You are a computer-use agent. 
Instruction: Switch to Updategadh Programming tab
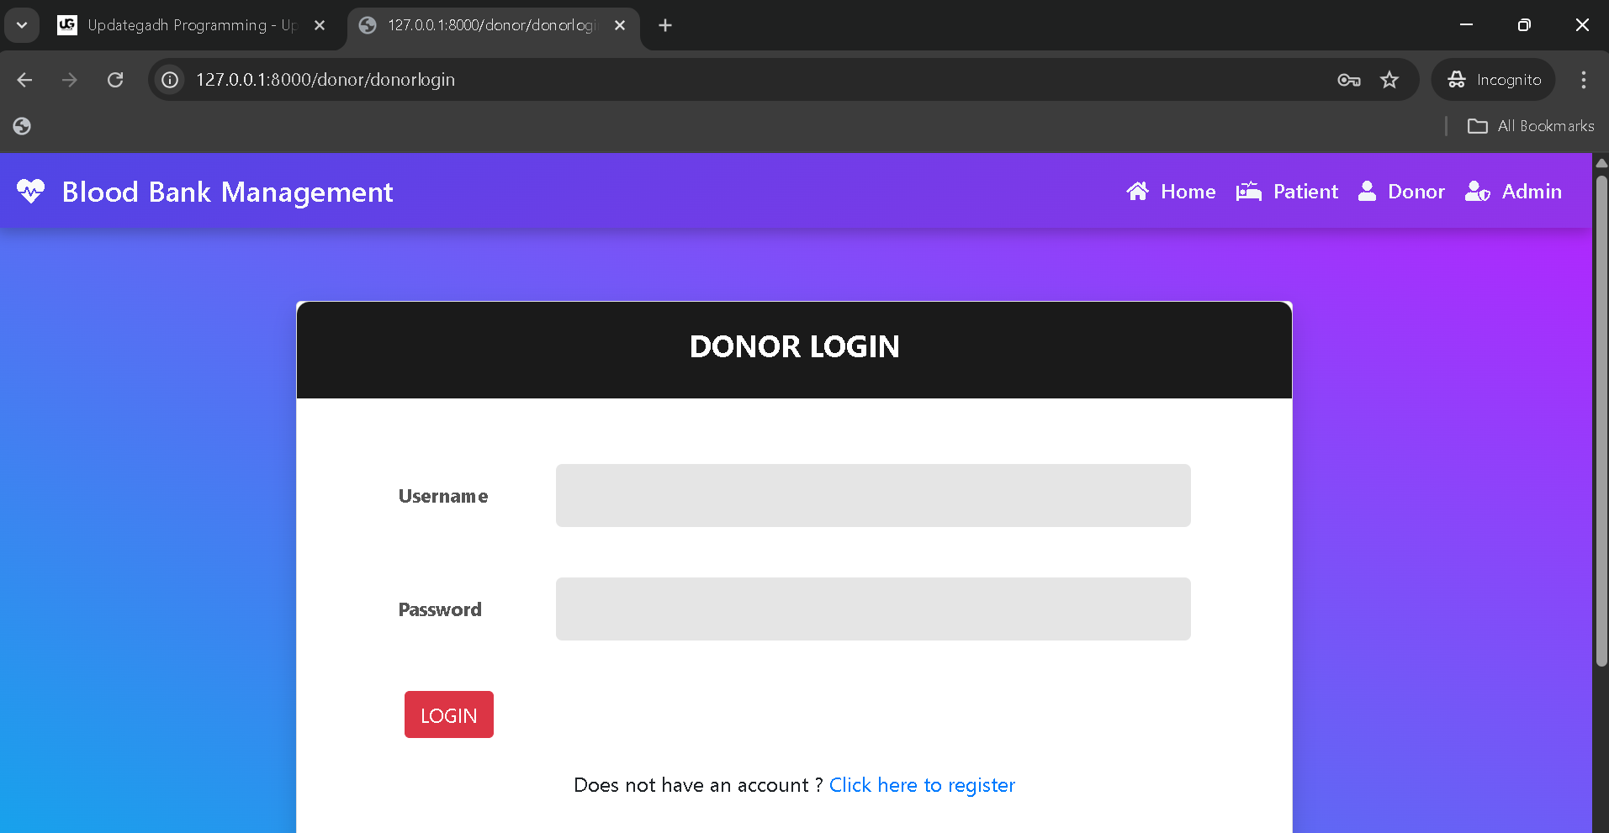[185, 25]
